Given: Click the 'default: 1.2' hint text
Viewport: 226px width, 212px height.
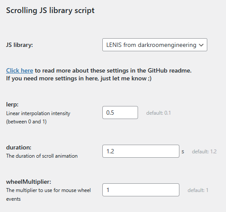Looking at the screenshot, I should [204, 152].
